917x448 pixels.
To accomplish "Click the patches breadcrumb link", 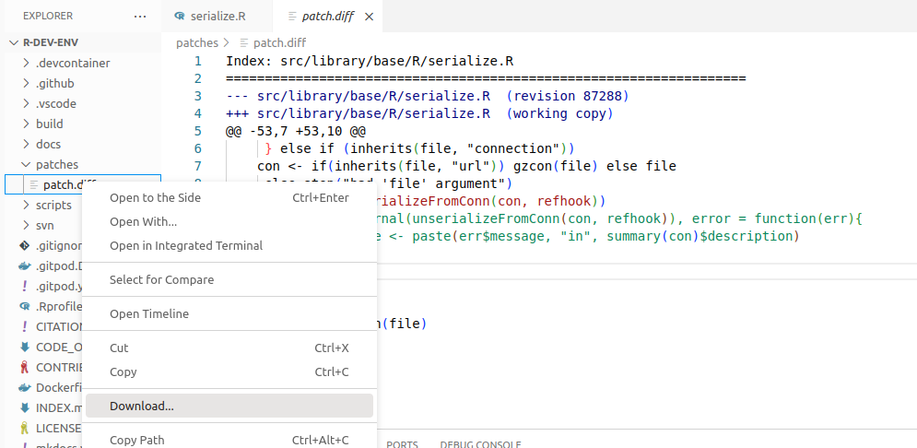I will (196, 42).
